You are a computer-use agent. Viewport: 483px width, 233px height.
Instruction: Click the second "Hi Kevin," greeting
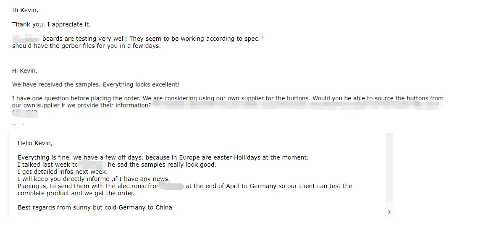coord(25,71)
